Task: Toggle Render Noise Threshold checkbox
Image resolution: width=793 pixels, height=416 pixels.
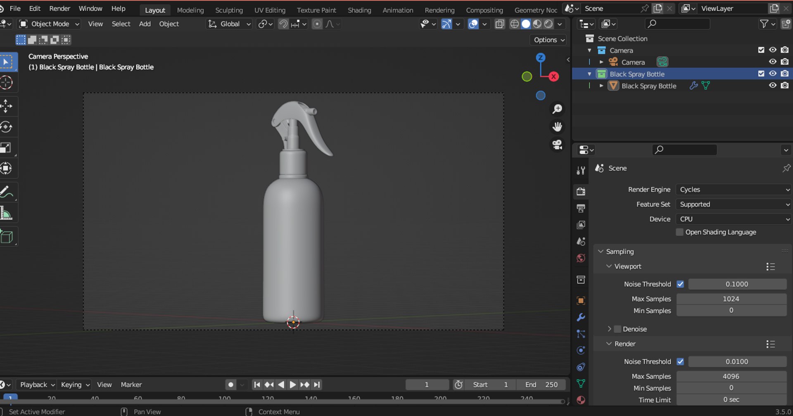Action: click(680, 361)
